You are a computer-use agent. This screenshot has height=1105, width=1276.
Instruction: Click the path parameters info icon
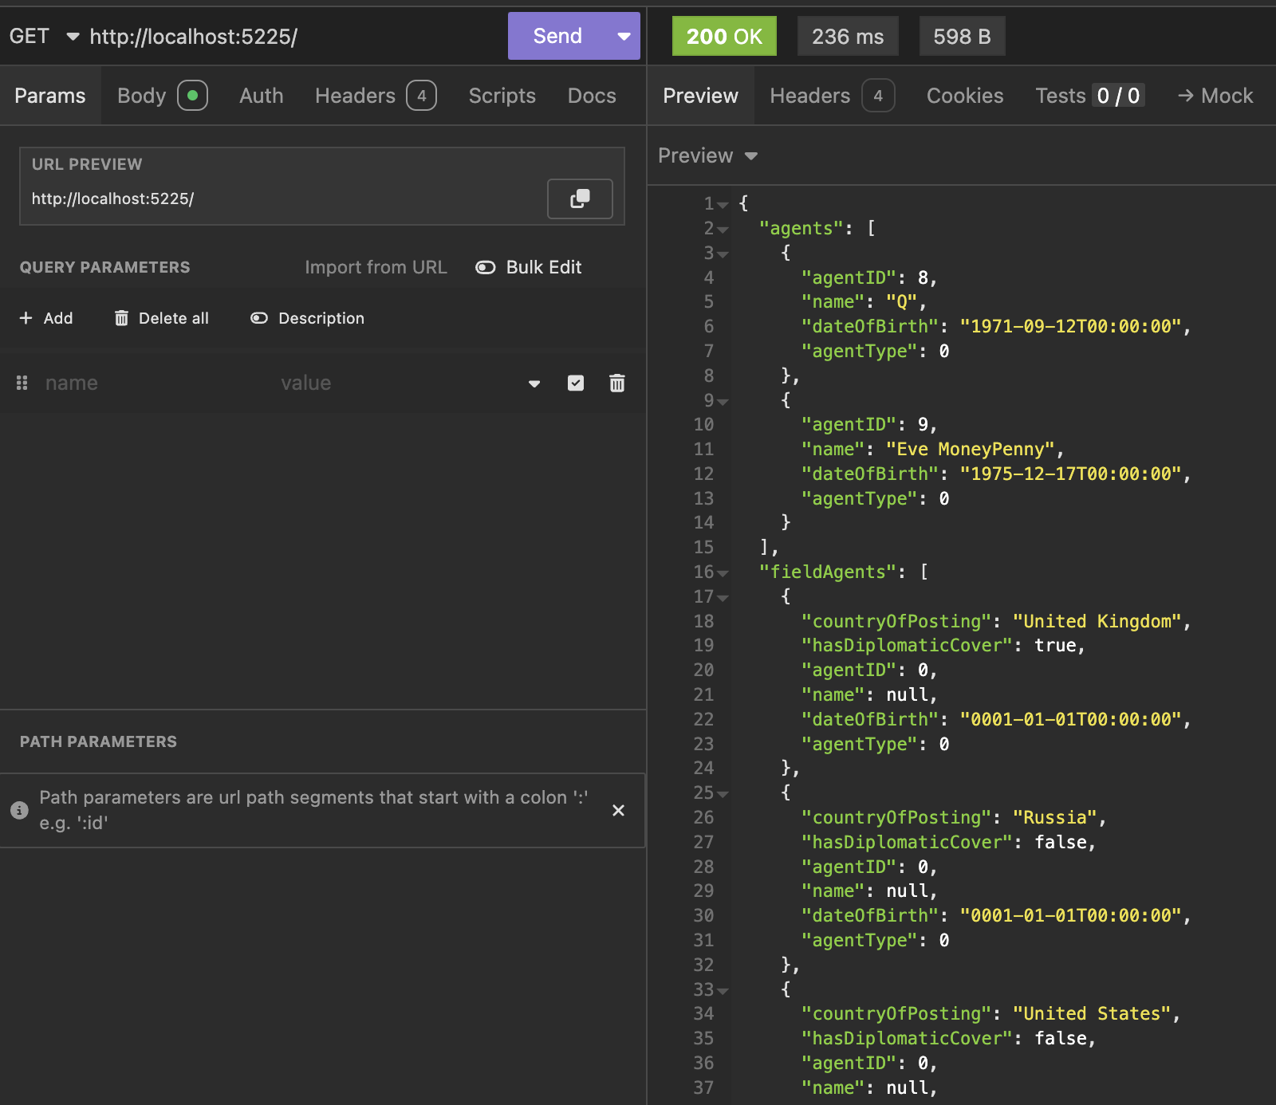point(20,810)
